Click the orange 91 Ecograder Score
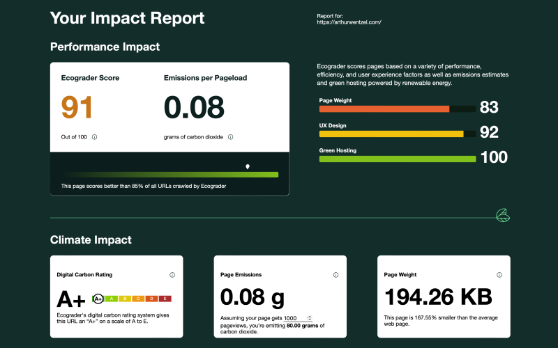558x348 pixels. pos(77,107)
